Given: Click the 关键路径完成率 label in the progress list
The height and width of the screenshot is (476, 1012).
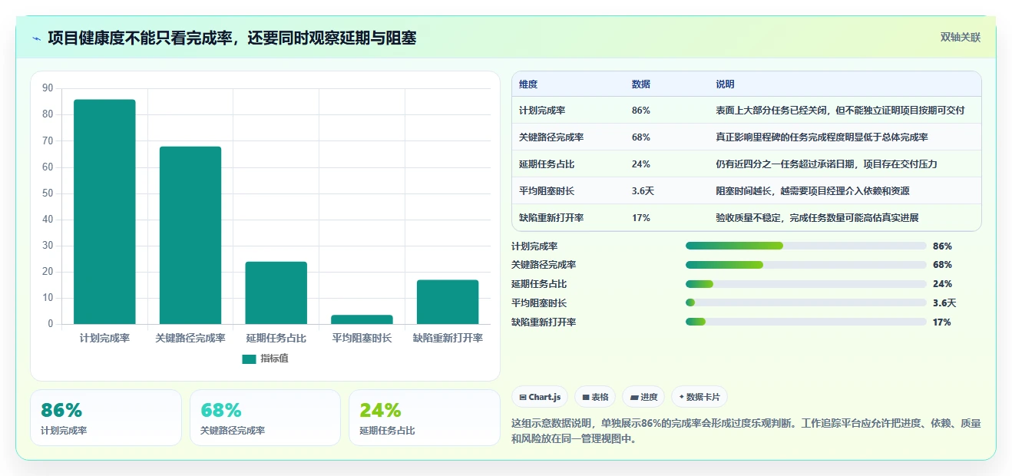Looking at the screenshot, I should [544, 265].
